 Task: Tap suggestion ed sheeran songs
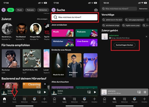111,25
